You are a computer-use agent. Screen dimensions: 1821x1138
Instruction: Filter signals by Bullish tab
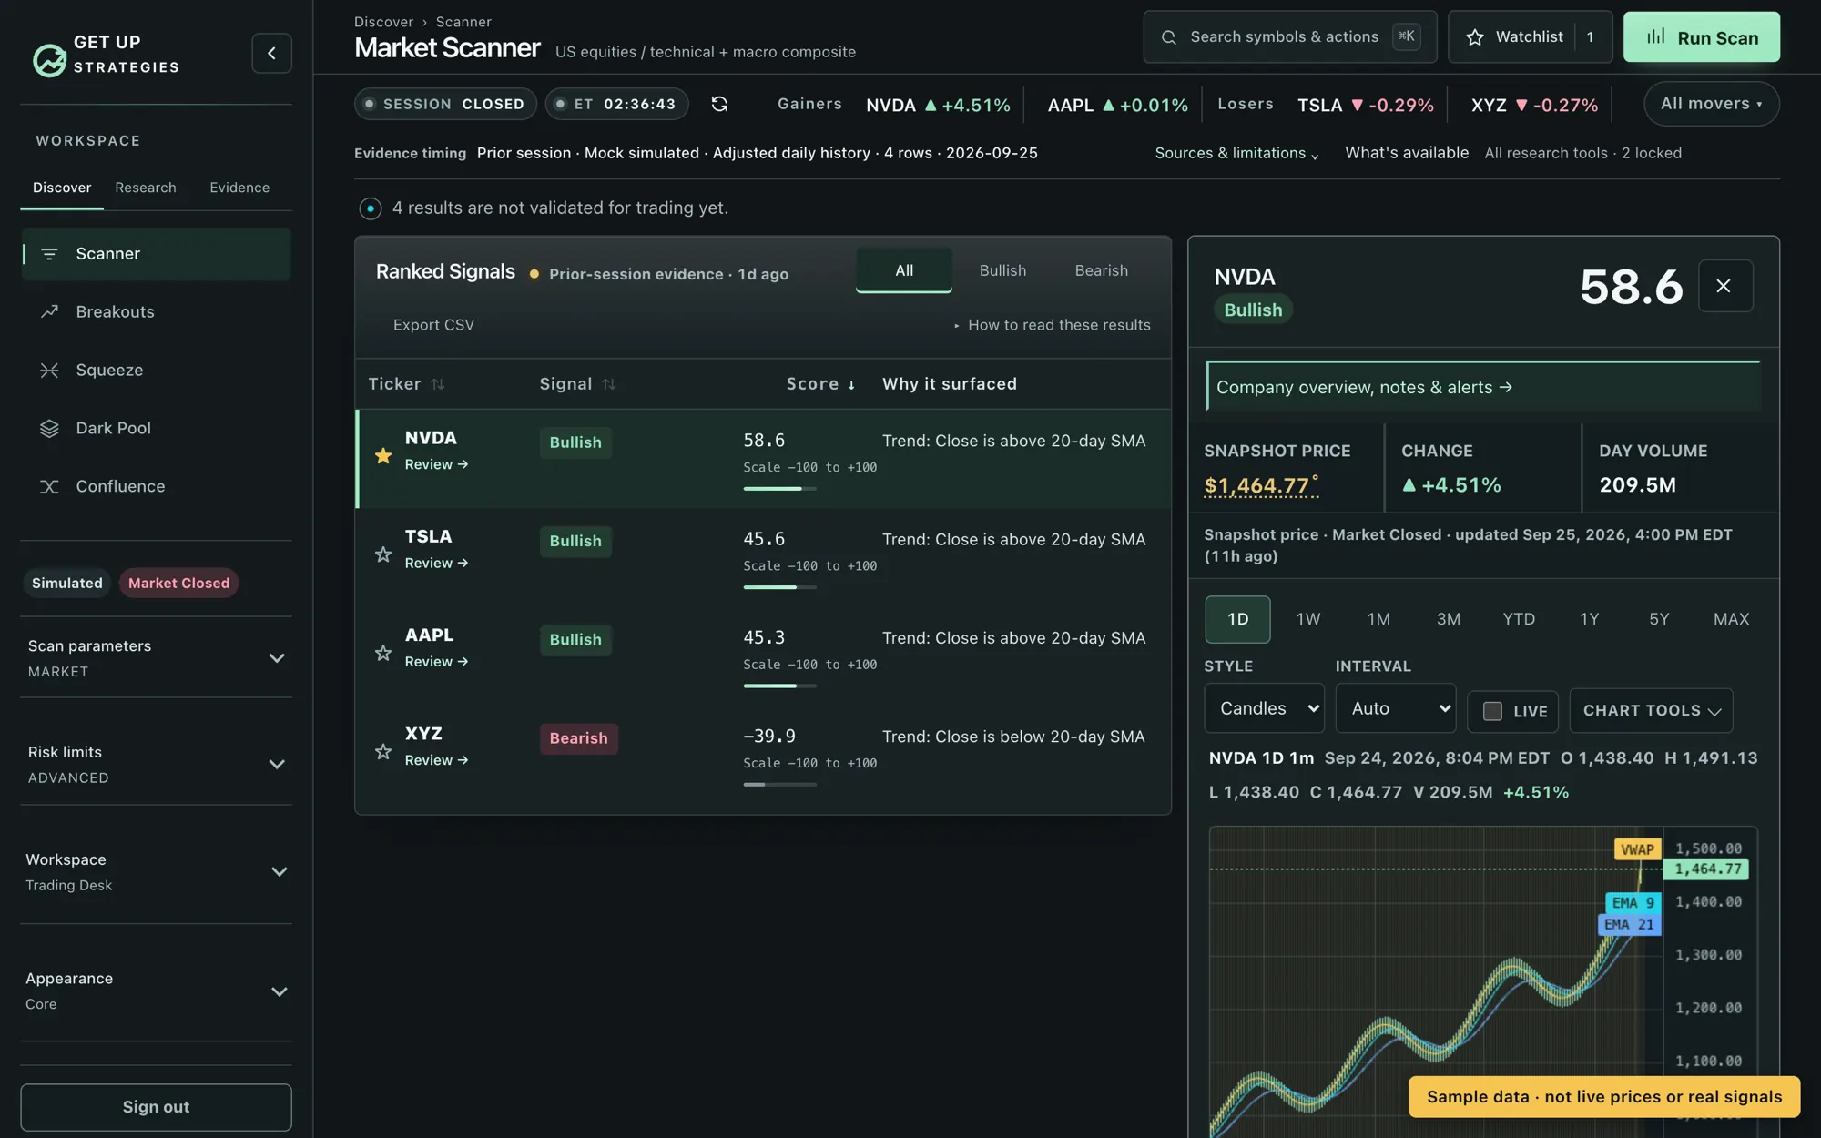(x=1002, y=270)
